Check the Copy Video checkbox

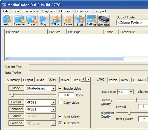[60, 102]
